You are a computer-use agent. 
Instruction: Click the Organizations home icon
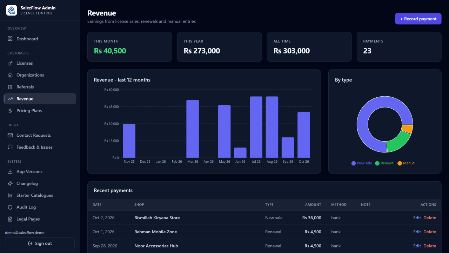[10, 75]
